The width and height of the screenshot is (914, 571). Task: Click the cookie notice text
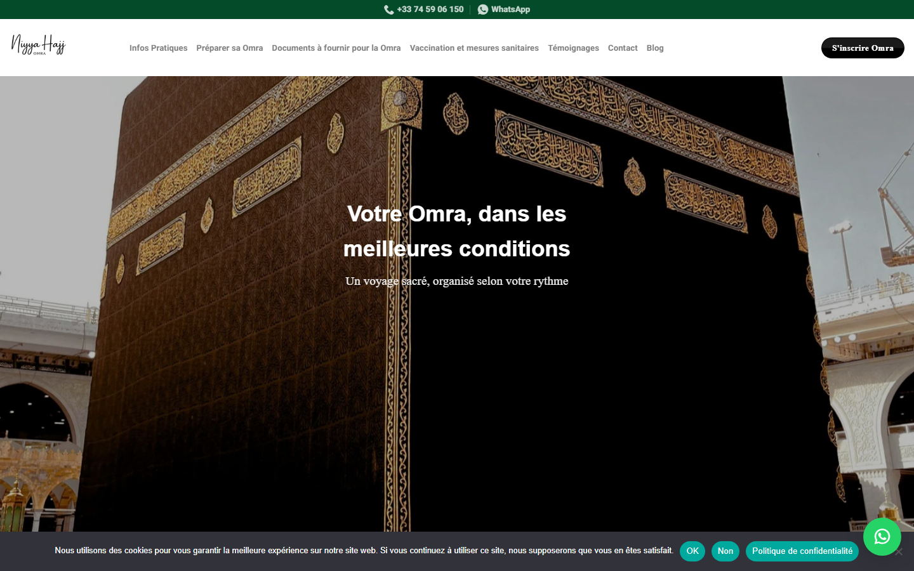pyautogui.click(x=364, y=551)
